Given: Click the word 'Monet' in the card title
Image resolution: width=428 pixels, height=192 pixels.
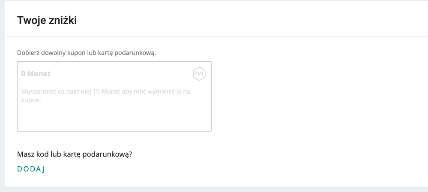Looking at the screenshot, I should pyautogui.click(x=39, y=74).
